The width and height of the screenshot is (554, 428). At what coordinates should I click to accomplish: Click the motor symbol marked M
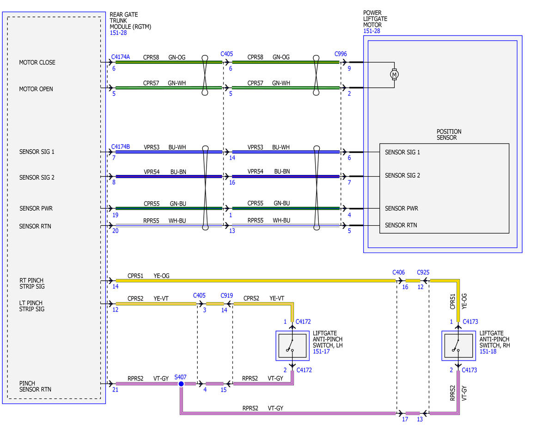(x=394, y=74)
